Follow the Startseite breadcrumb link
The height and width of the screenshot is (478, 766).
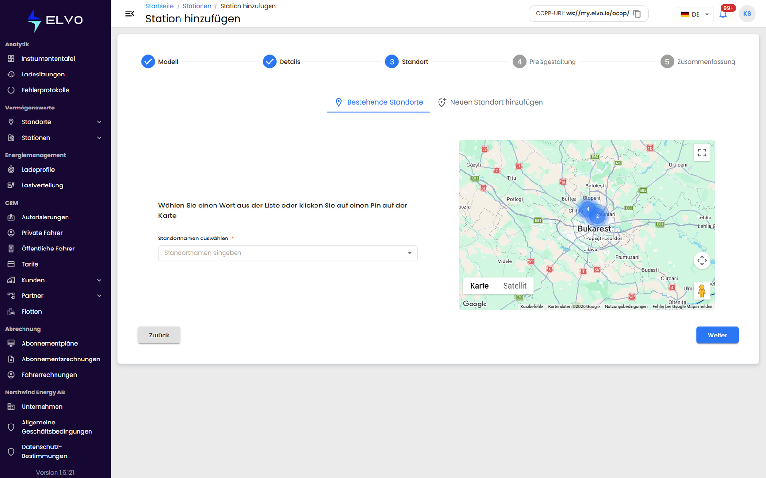coord(159,6)
